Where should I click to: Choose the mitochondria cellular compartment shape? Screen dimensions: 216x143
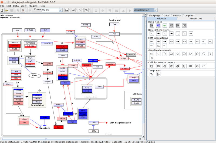click(x=178, y=66)
